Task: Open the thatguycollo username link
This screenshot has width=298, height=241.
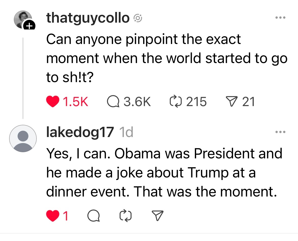Action: coord(88,18)
